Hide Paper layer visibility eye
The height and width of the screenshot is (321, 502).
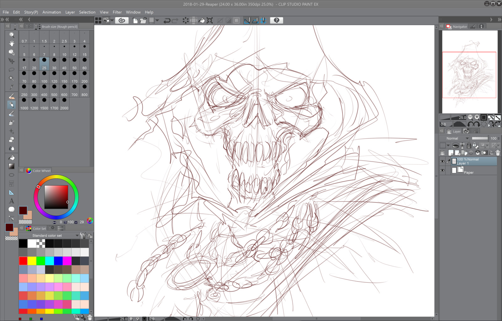coord(442,171)
